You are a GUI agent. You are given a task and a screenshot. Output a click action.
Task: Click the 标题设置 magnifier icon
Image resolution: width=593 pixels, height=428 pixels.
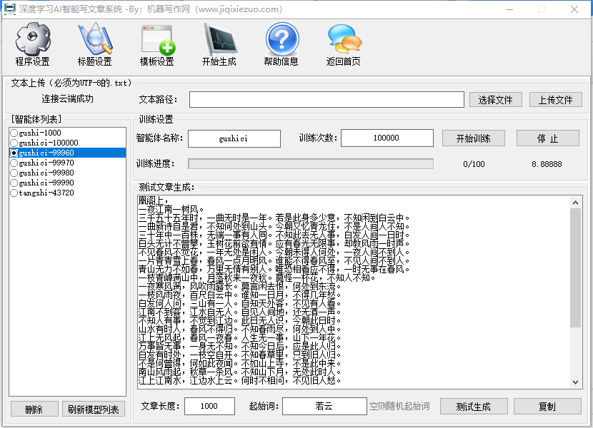95,40
